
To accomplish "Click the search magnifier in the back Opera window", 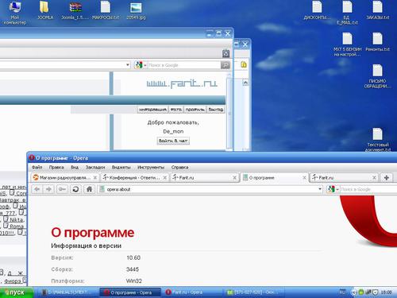I will click(x=225, y=65).
